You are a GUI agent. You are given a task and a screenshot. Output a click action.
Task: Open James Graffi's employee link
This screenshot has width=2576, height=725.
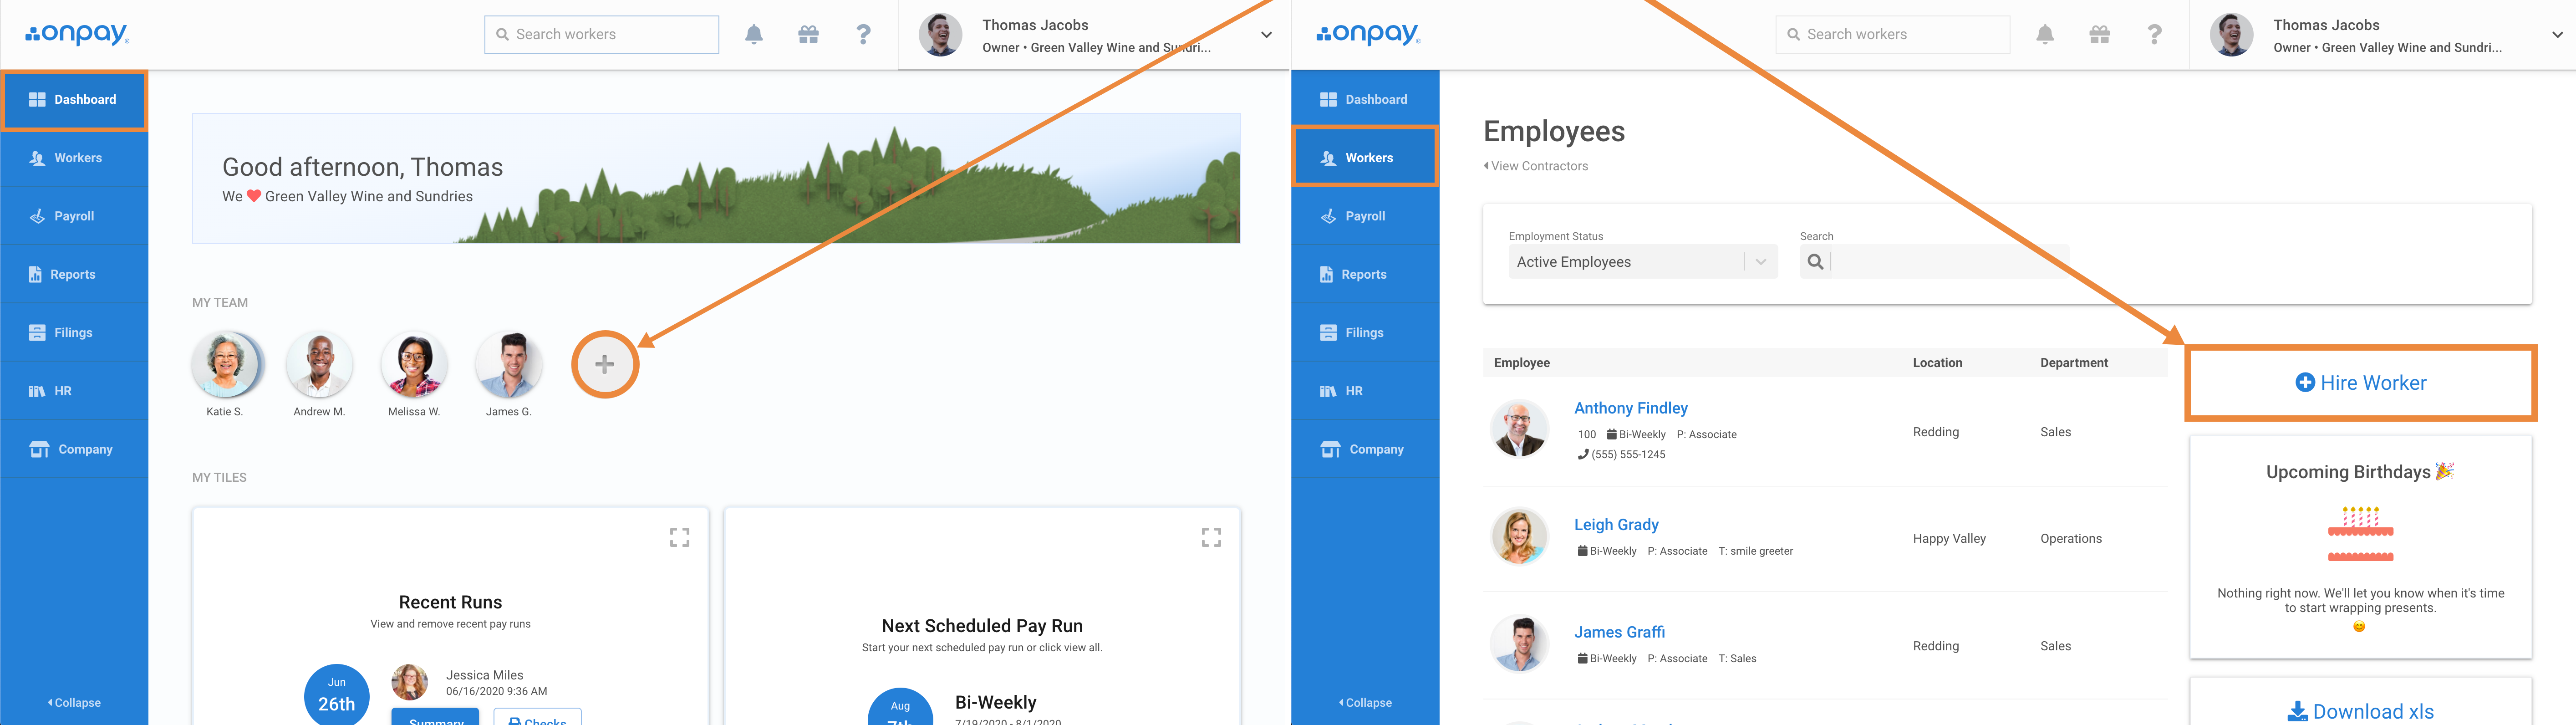1619,632
